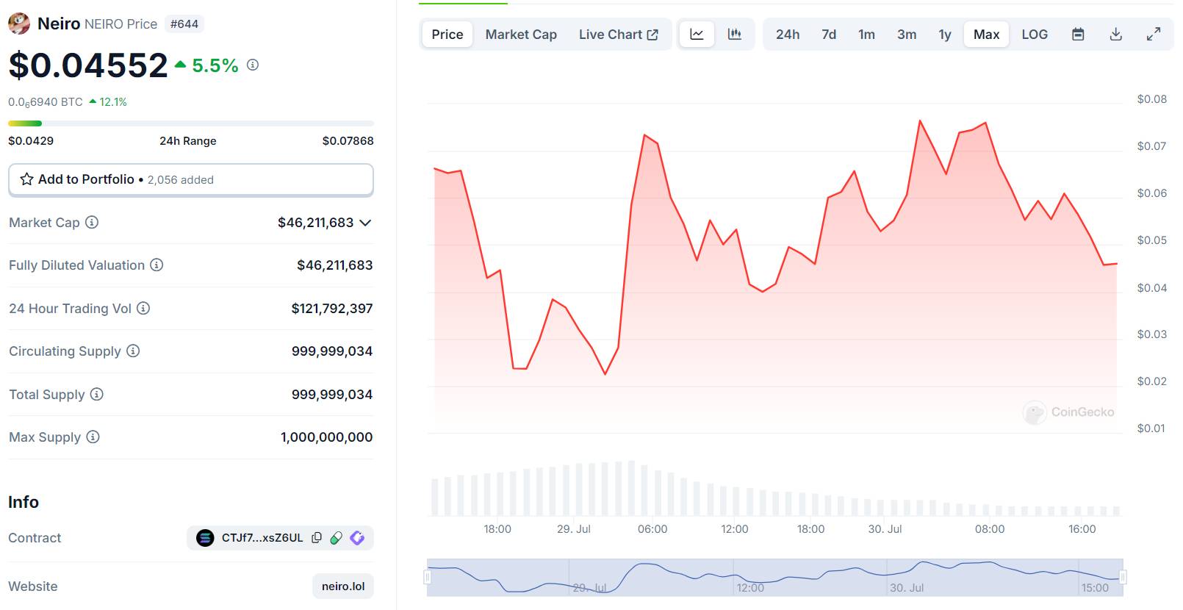The height and width of the screenshot is (610, 1183).
Task: Click the Solana chain icon in Contract
Action: [x=205, y=538]
